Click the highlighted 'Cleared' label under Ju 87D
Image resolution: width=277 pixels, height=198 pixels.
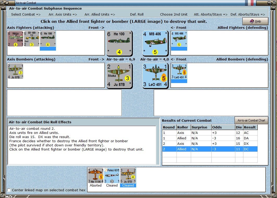[128, 185]
